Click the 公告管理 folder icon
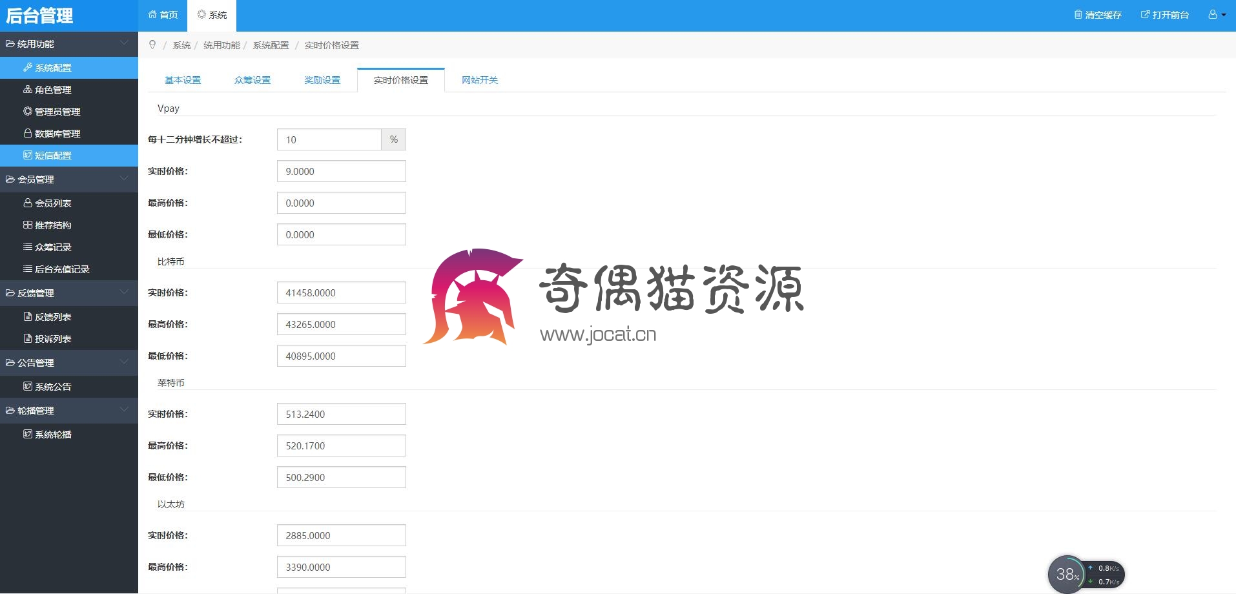This screenshot has width=1236, height=594. pyautogui.click(x=10, y=363)
